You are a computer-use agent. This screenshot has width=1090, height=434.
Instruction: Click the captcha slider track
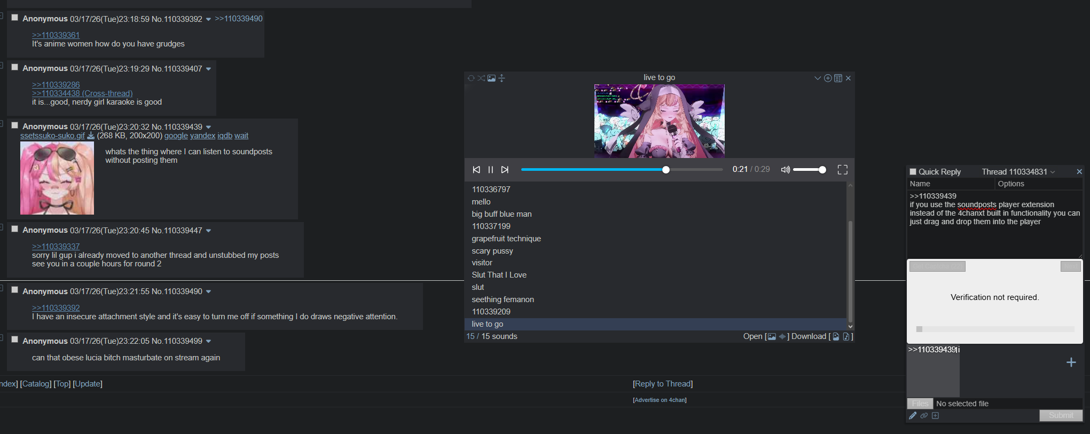point(995,329)
